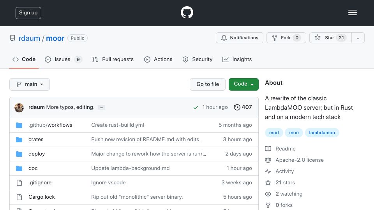Click '5 months ago' timestamp for workflows
This screenshot has height=210, width=374.
[x=235, y=125]
